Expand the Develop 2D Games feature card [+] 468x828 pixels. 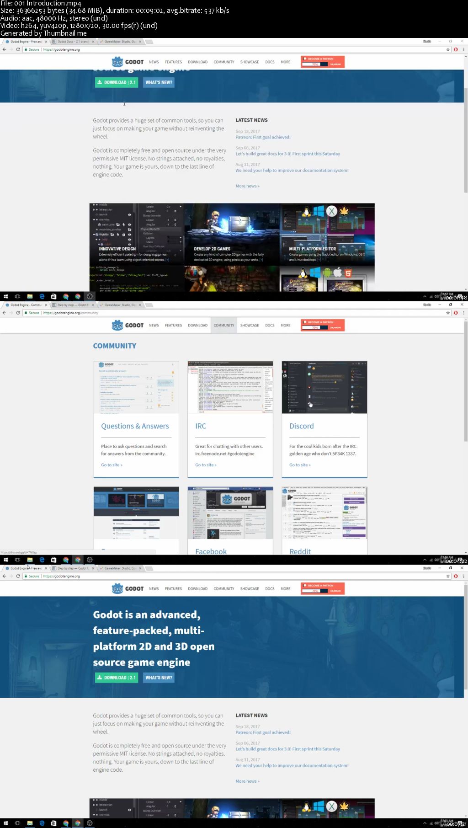(261, 260)
